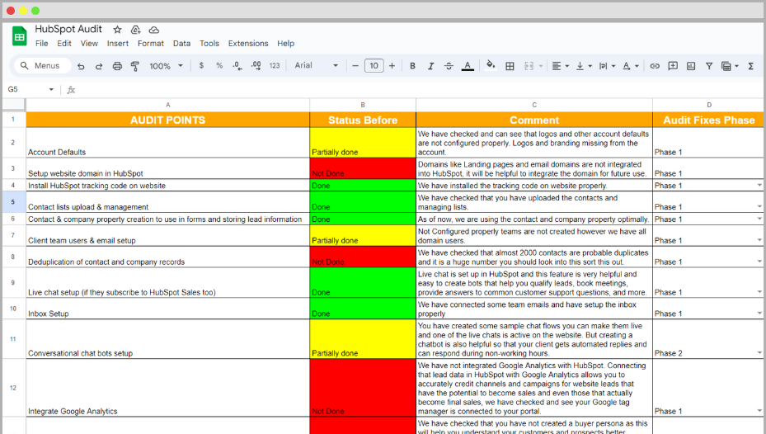Open Phase dropdown in the Install HubSpot tracking code row

pos(759,186)
